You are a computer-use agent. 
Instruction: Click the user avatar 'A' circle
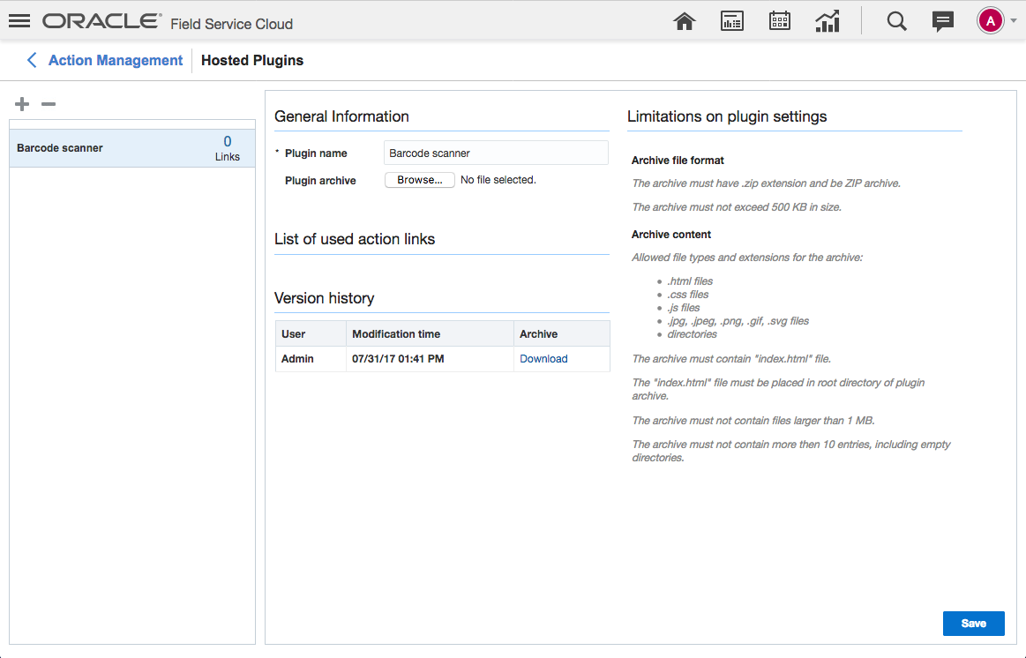(991, 20)
